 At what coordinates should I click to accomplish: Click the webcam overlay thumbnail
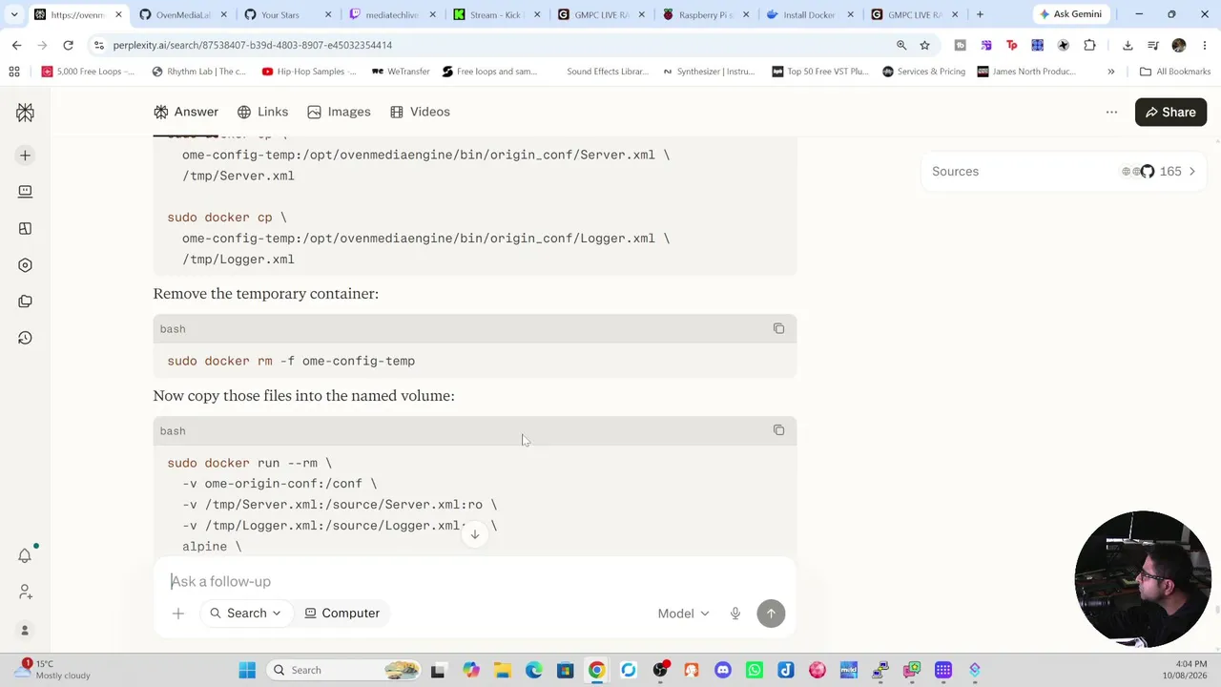(x=1143, y=579)
